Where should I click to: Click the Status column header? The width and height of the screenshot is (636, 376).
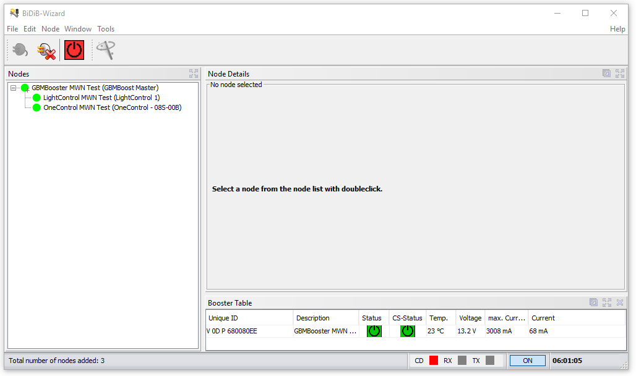(x=374, y=318)
